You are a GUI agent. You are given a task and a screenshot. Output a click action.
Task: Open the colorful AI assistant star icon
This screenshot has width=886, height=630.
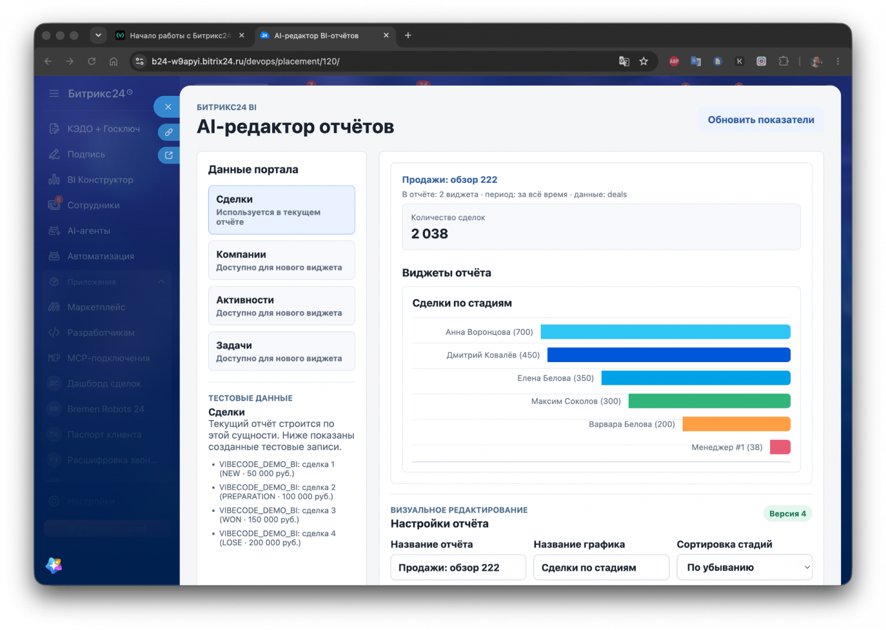(54, 565)
